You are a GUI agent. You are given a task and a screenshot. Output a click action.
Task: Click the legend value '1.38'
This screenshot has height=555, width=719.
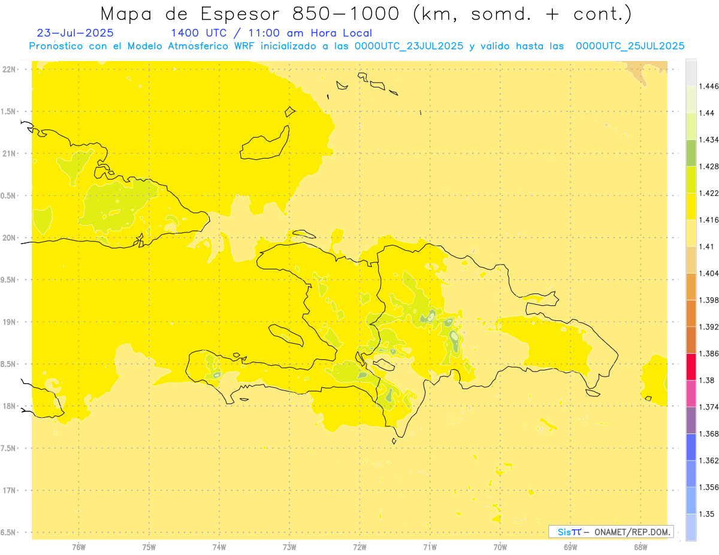coord(708,380)
